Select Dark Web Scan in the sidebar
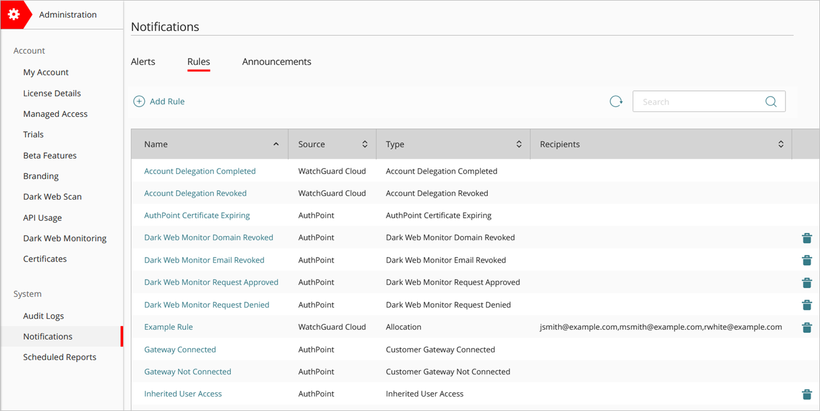The width and height of the screenshot is (820, 411). click(x=52, y=196)
